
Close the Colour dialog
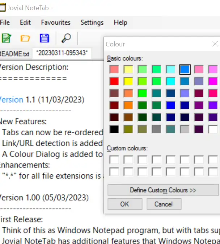pos(215,44)
